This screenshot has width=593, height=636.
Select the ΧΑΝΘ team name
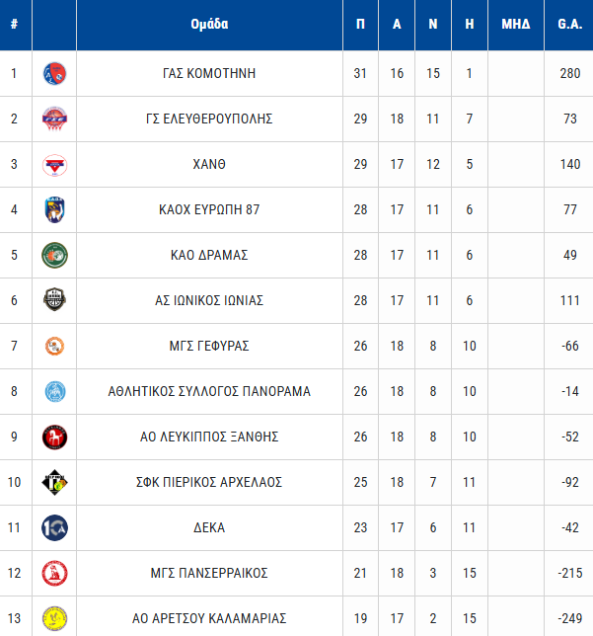pos(209,164)
